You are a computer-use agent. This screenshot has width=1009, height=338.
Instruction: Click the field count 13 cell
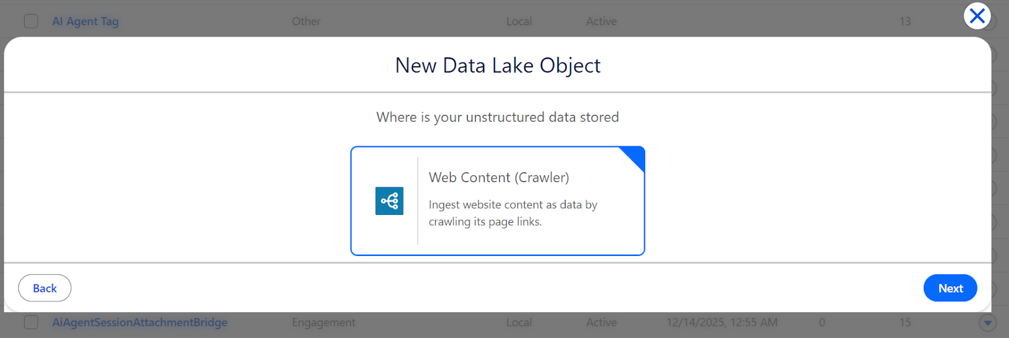pos(905,21)
